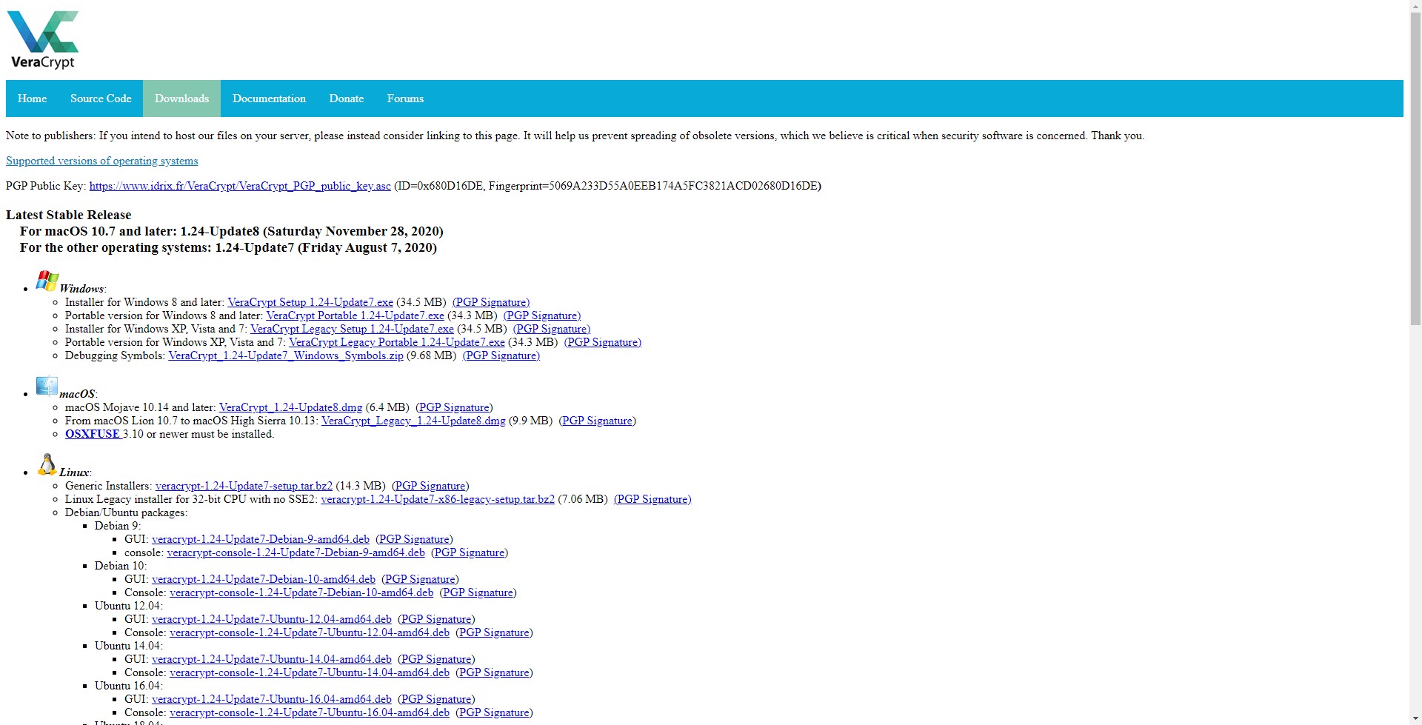The width and height of the screenshot is (1422, 725).
Task: Go to the Source Code page
Action: (101, 98)
